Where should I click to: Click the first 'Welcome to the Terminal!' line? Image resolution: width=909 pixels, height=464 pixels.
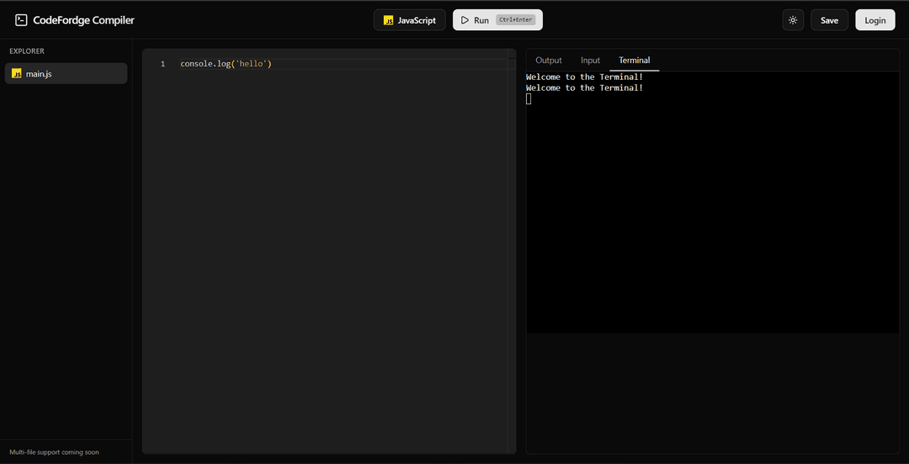(584, 76)
